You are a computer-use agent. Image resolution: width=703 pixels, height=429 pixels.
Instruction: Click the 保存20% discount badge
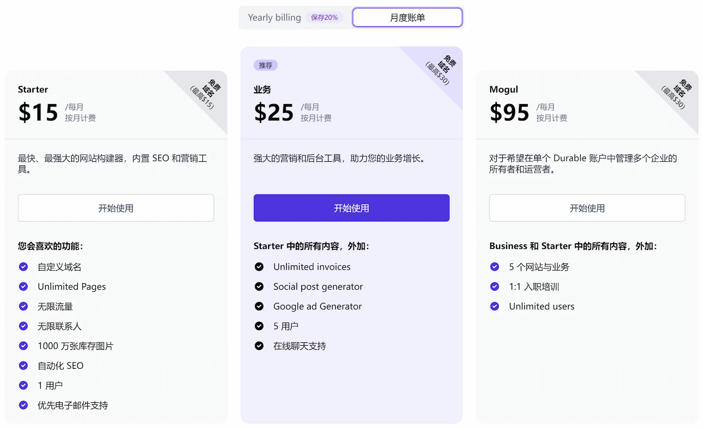[x=324, y=18]
